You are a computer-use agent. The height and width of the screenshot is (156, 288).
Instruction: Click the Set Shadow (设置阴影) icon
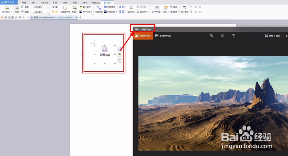(x=99, y=8)
